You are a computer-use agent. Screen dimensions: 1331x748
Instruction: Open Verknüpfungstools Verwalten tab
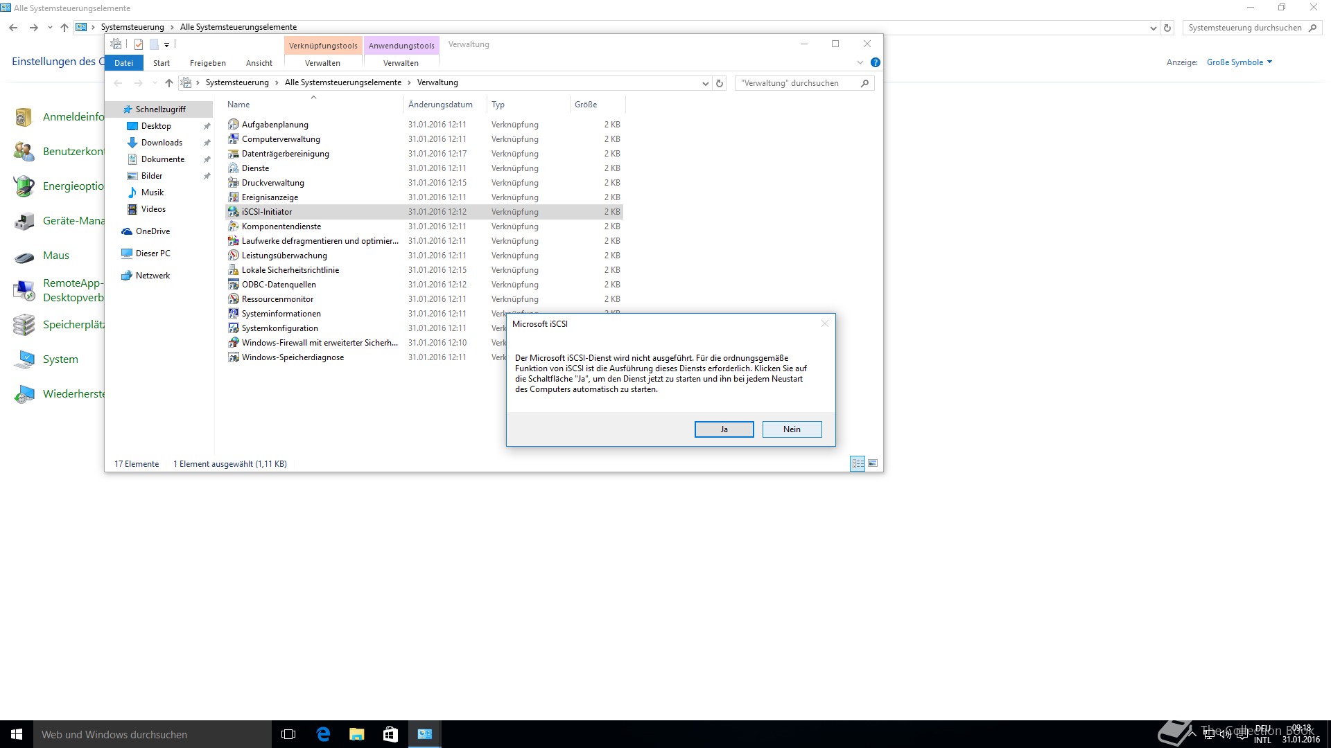coord(322,63)
